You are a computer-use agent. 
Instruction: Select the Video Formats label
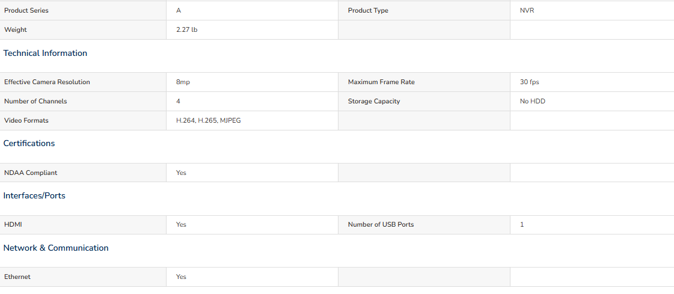point(26,121)
